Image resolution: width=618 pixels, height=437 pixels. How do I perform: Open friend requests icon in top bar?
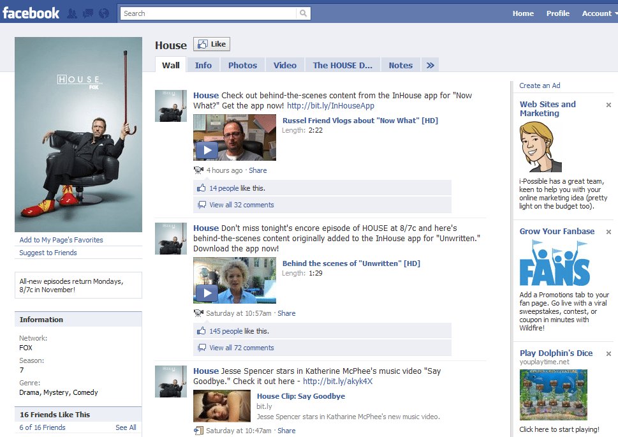(x=72, y=14)
